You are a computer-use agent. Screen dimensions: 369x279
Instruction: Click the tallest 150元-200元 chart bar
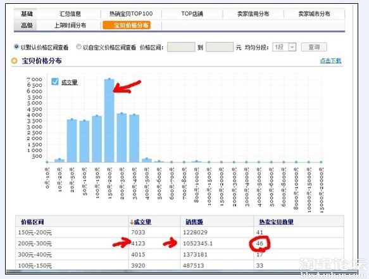click(x=109, y=120)
